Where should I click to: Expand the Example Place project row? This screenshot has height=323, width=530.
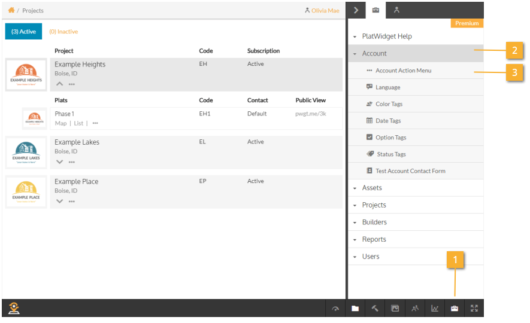click(x=59, y=201)
